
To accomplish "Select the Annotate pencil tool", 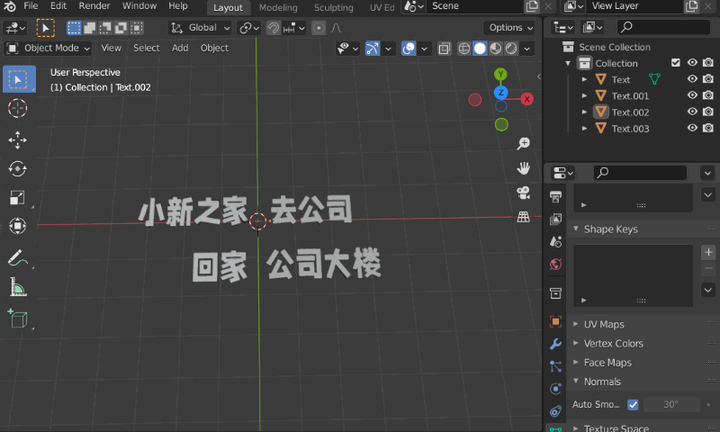I will click(17, 258).
